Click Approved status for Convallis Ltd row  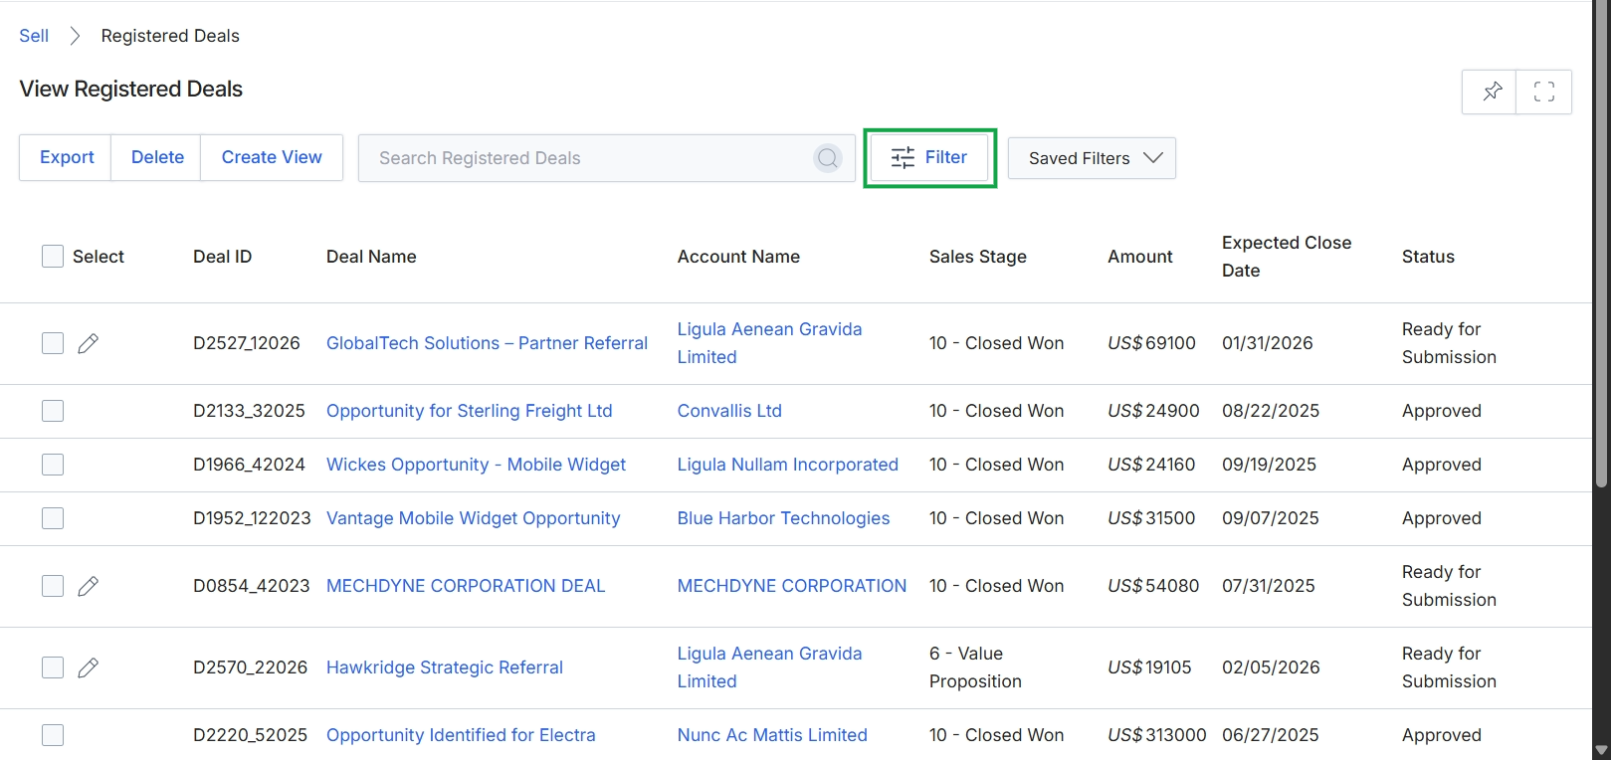pos(1441,411)
